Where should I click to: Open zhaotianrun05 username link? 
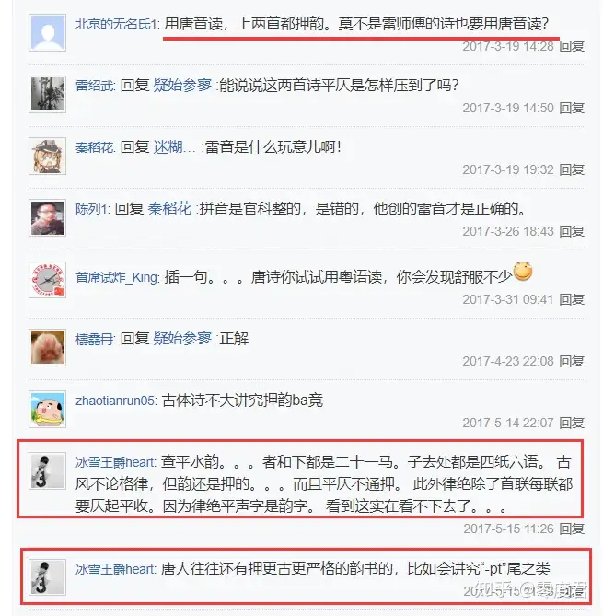click(x=115, y=401)
